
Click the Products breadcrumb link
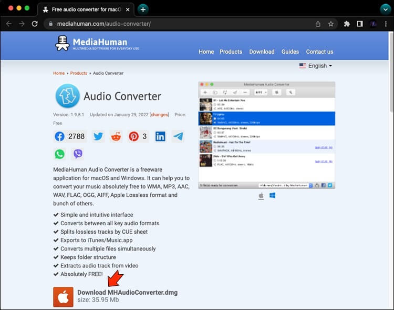[x=79, y=73]
